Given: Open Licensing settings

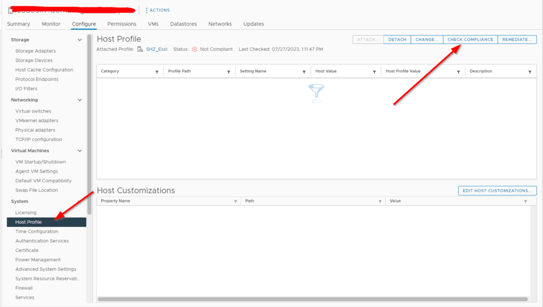Looking at the screenshot, I should click(x=25, y=213).
